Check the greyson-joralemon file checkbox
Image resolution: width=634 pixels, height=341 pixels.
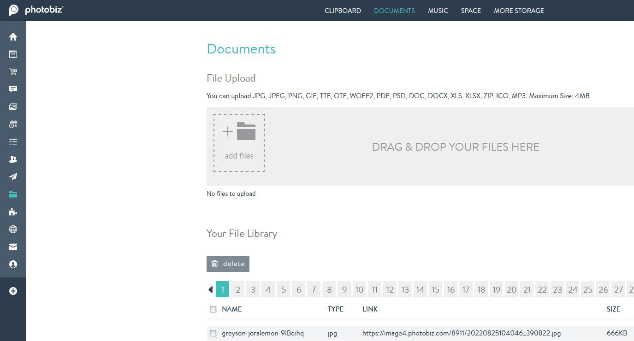pos(213,333)
